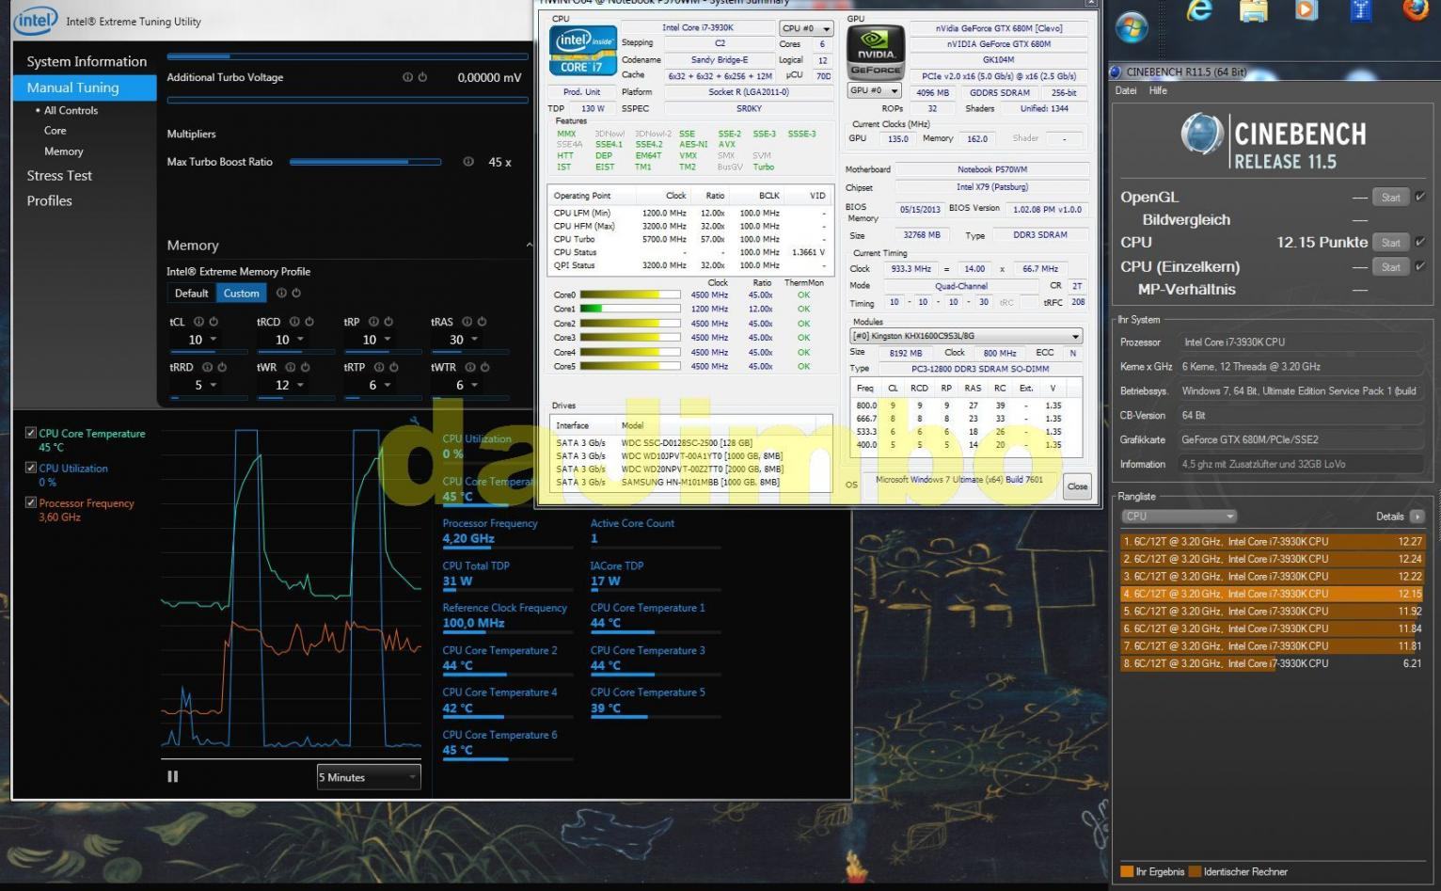Open System Information in XTU sidebar
1441x891 pixels.
click(x=87, y=61)
